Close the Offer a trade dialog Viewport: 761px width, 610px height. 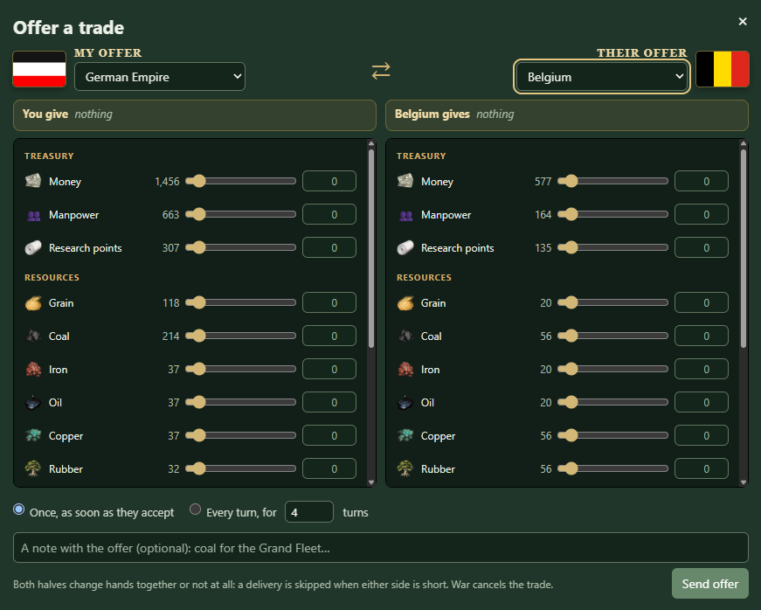743,21
